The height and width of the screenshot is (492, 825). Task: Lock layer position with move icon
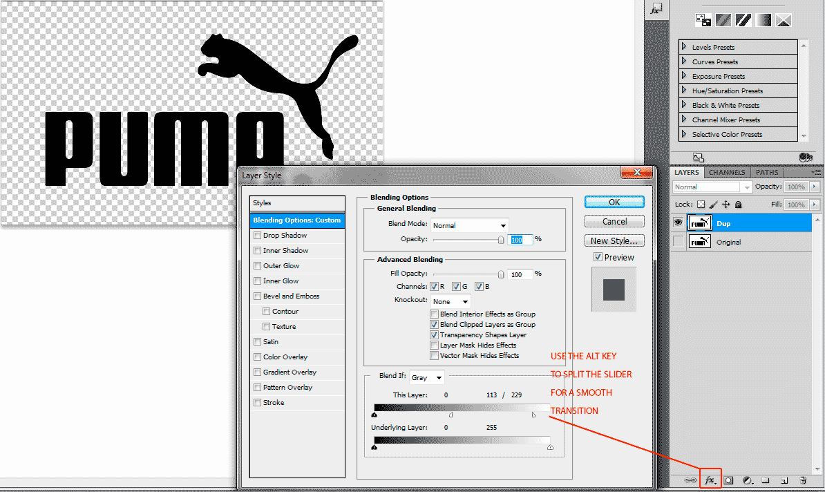[726, 205]
